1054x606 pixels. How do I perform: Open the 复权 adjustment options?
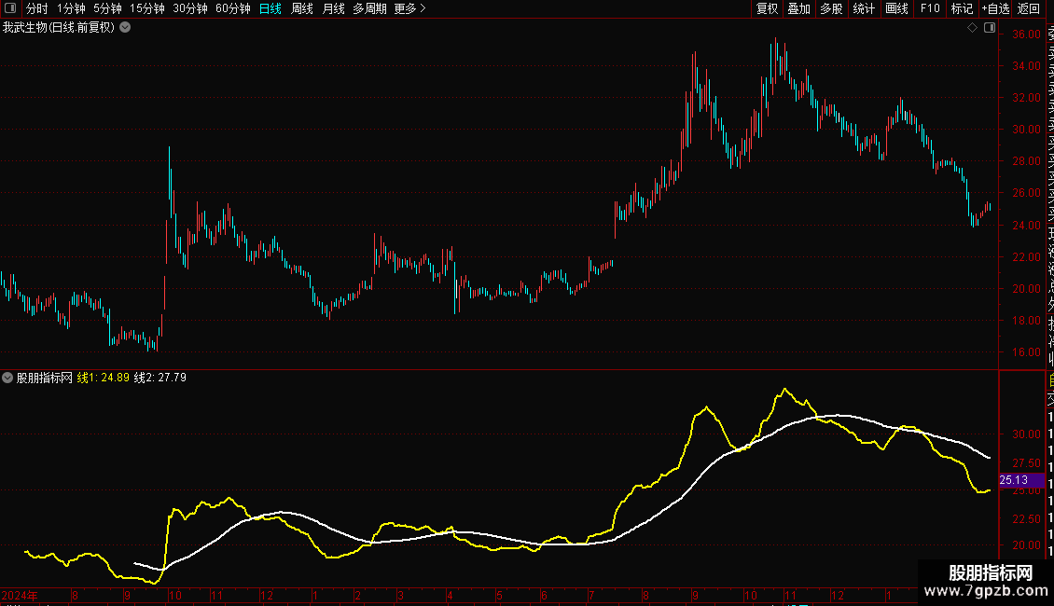(767, 8)
